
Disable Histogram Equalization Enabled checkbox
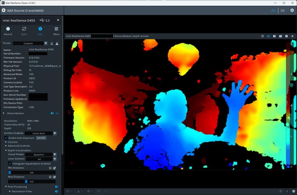point(10,163)
